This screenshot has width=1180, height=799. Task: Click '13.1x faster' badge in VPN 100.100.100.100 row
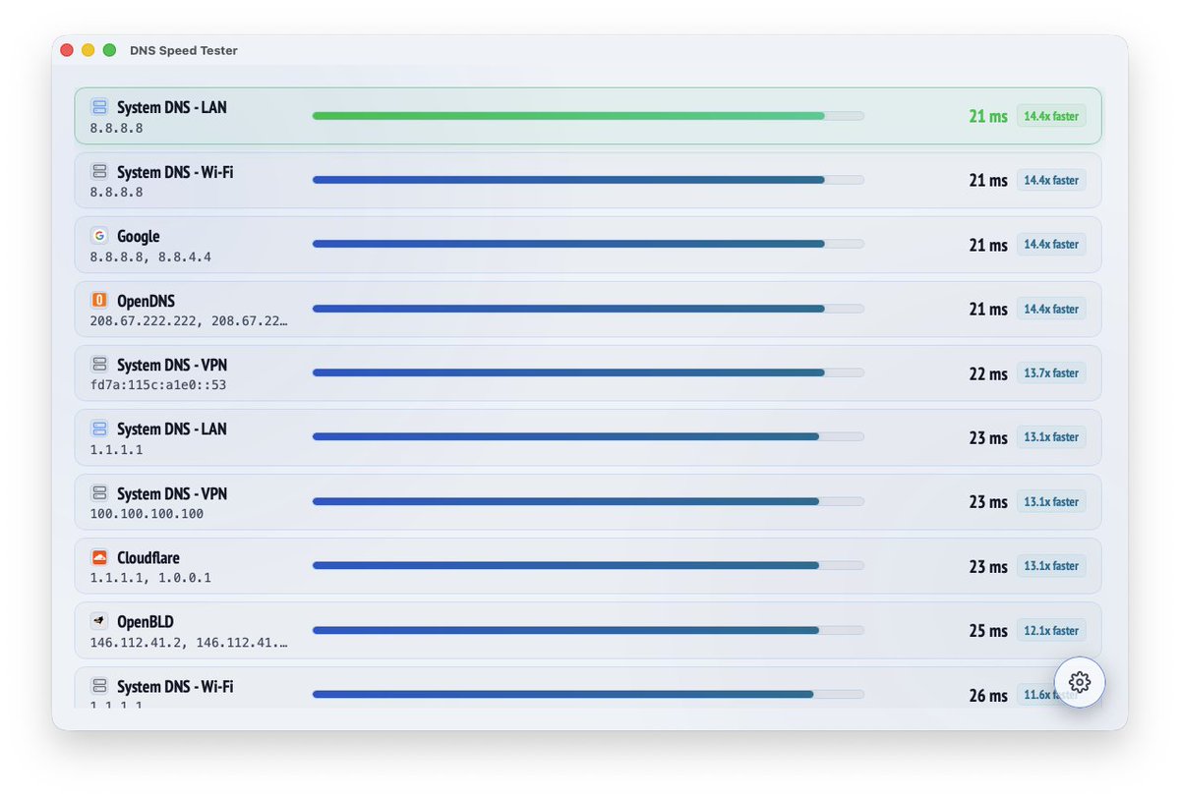(1051, 501)
